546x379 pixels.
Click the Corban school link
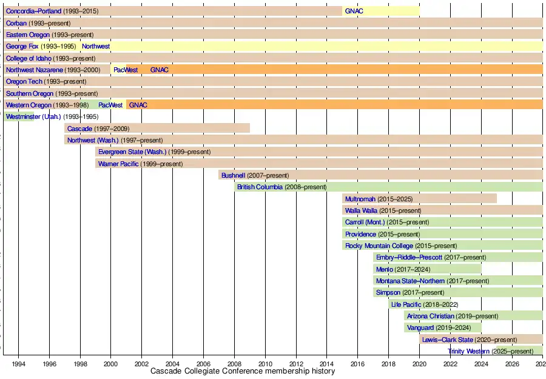tap(16, 23)
